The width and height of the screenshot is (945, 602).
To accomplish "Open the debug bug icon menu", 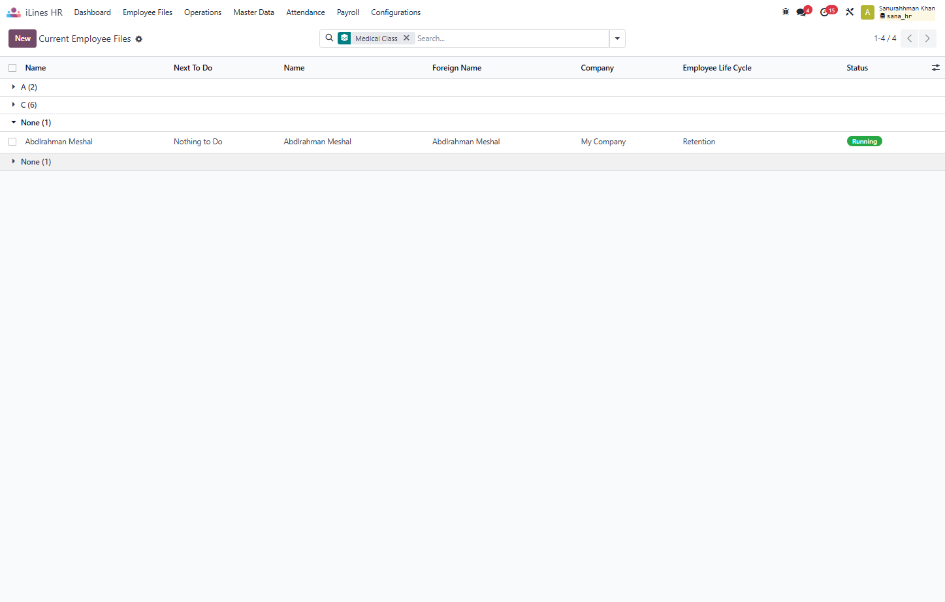I will [x=786, y=12].
